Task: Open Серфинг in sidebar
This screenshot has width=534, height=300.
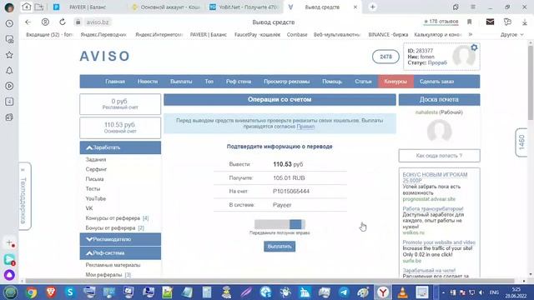Action: (x=96, y=169)
